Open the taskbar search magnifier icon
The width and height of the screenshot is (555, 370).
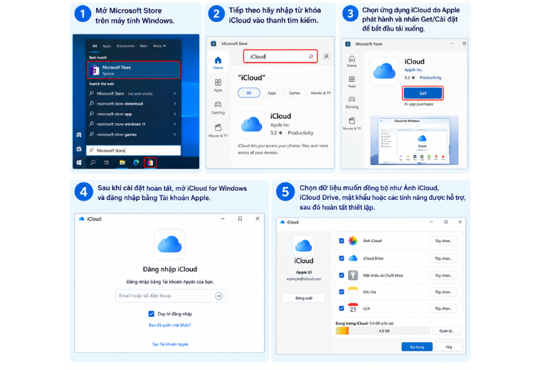tap(92, 162)
